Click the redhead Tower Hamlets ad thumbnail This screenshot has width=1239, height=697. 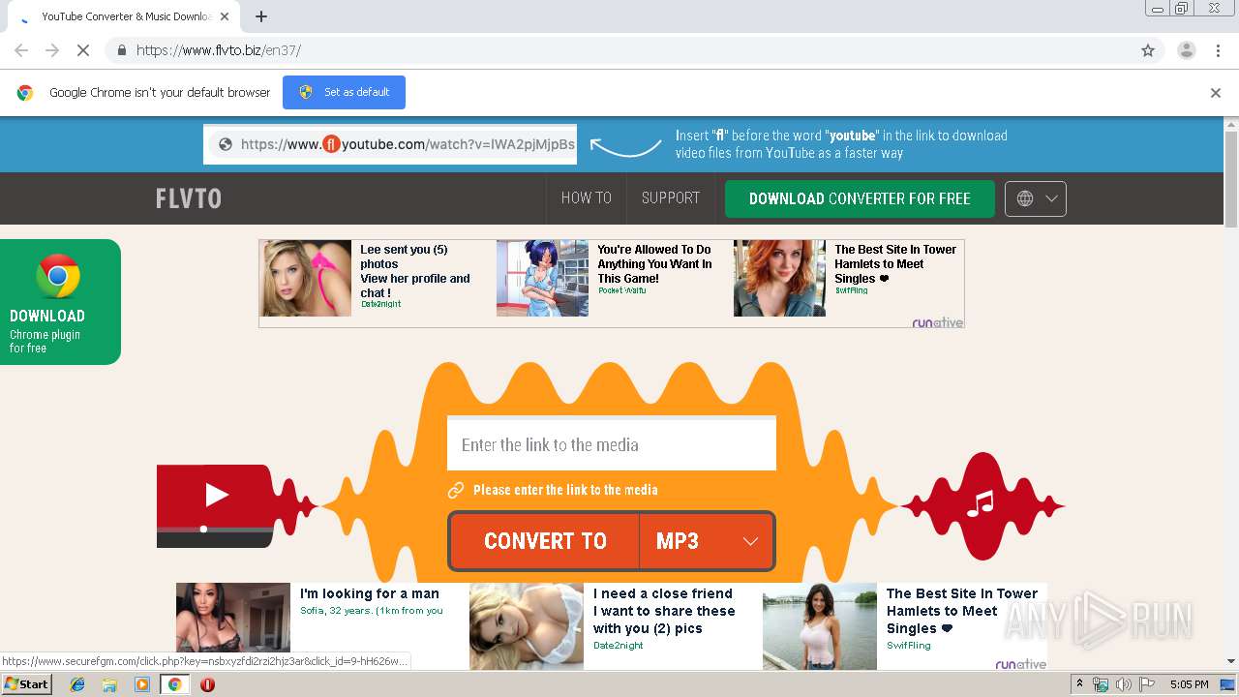779,278
